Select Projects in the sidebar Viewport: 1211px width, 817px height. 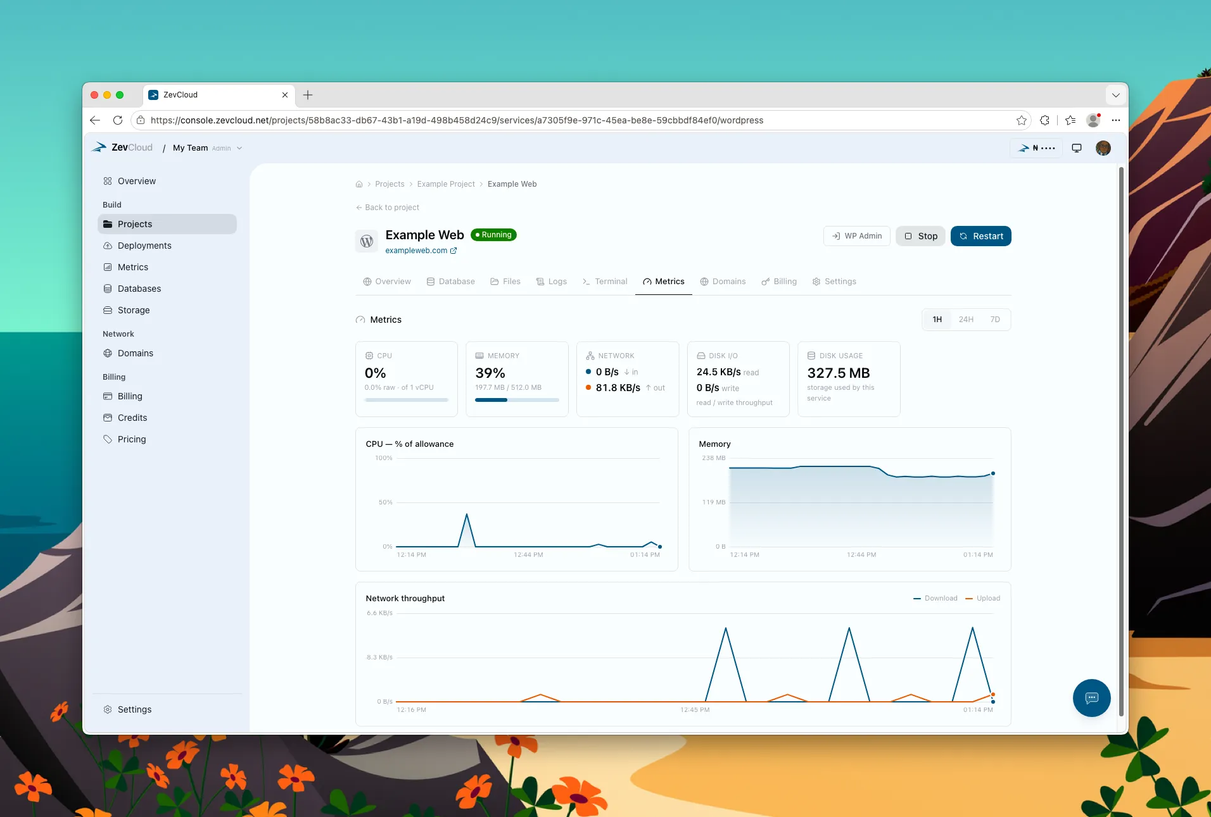(167, 224)
